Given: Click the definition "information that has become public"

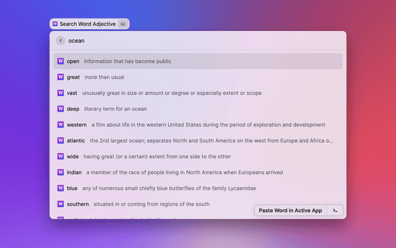Looking at the screenshot, I should point(127,61).
